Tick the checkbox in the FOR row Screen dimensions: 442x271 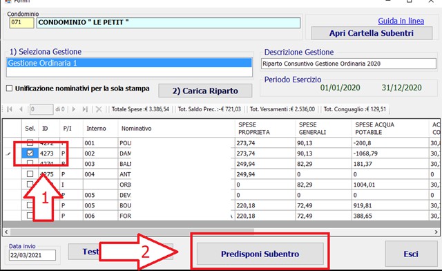[x=30, y=216]
